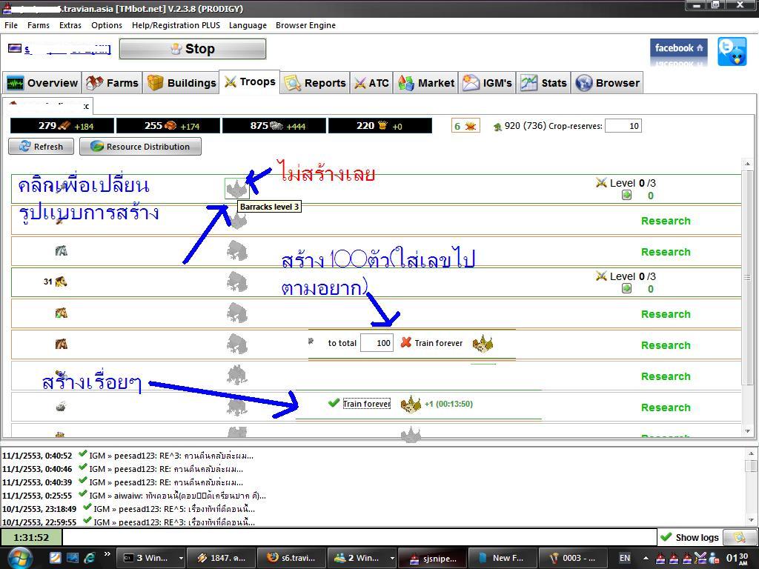The height and width of the screenshot is (569, 759).
Task: Click the crop resource counter 220
Action: [x=380, y=126]
